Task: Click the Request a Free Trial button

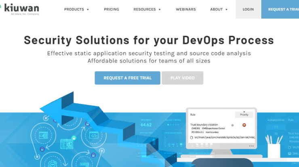Action: pyautogui.click(x=127, y=78)
